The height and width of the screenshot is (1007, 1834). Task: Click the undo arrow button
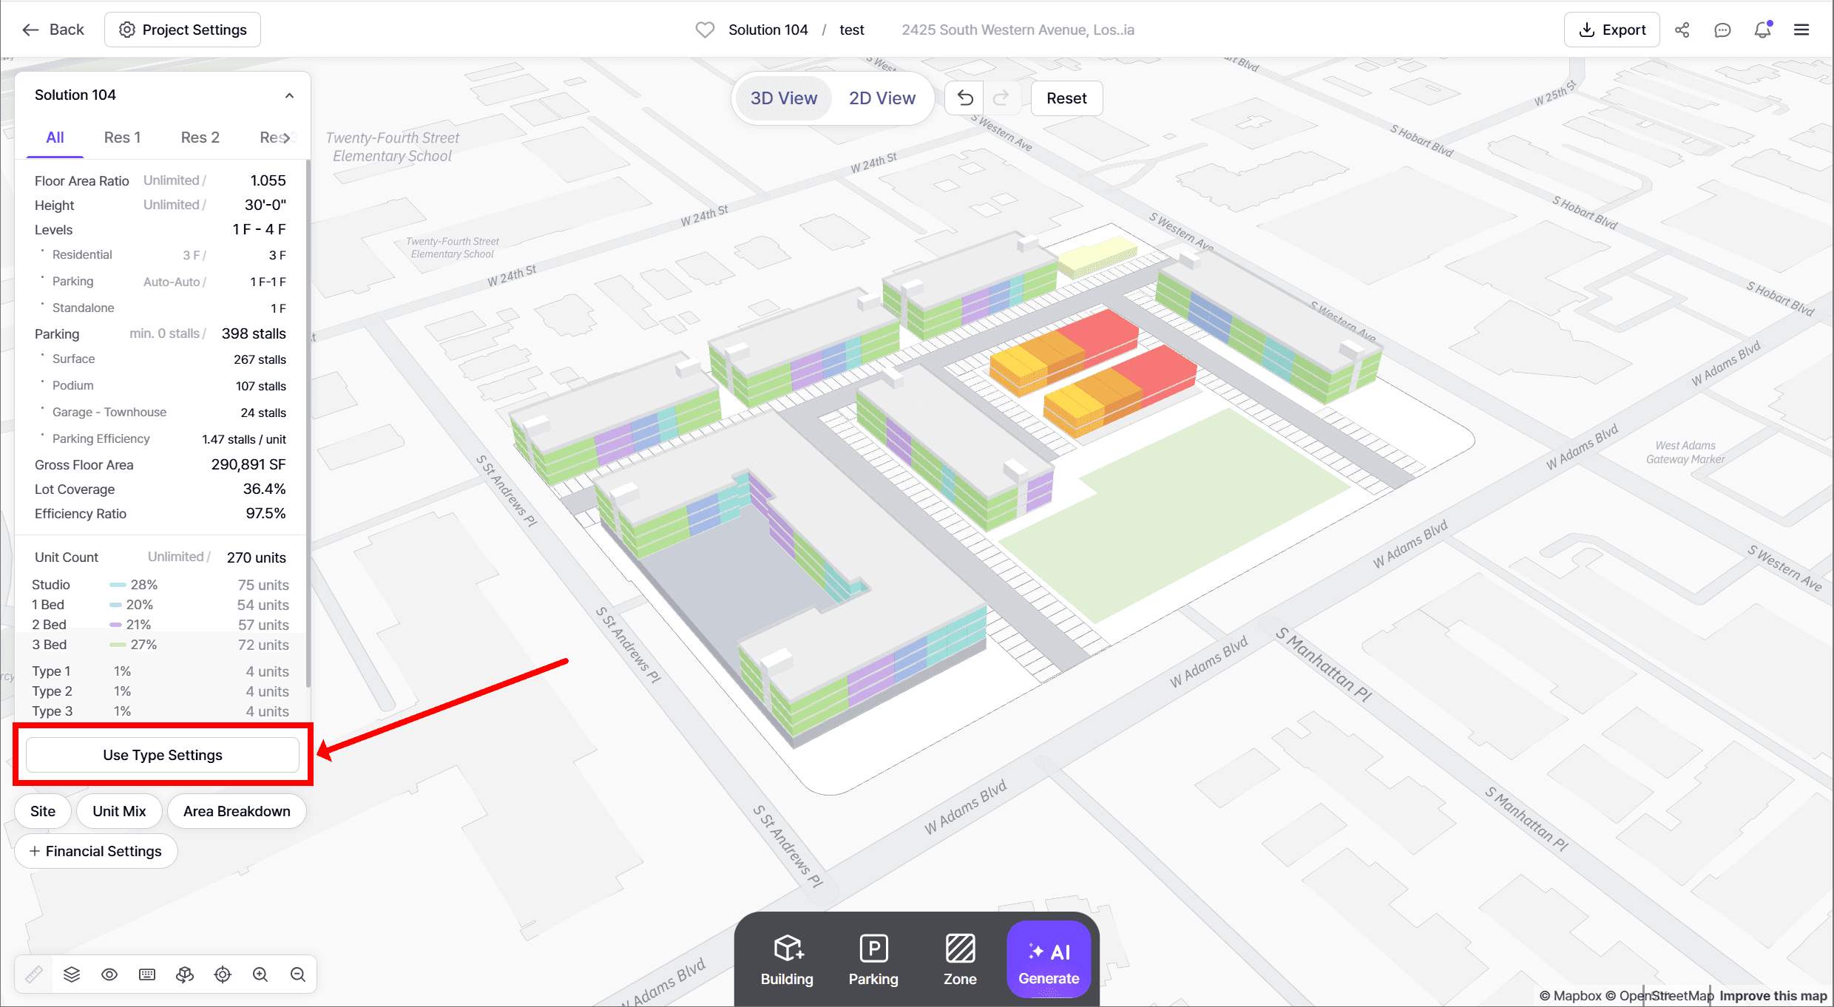pos(965,98)
